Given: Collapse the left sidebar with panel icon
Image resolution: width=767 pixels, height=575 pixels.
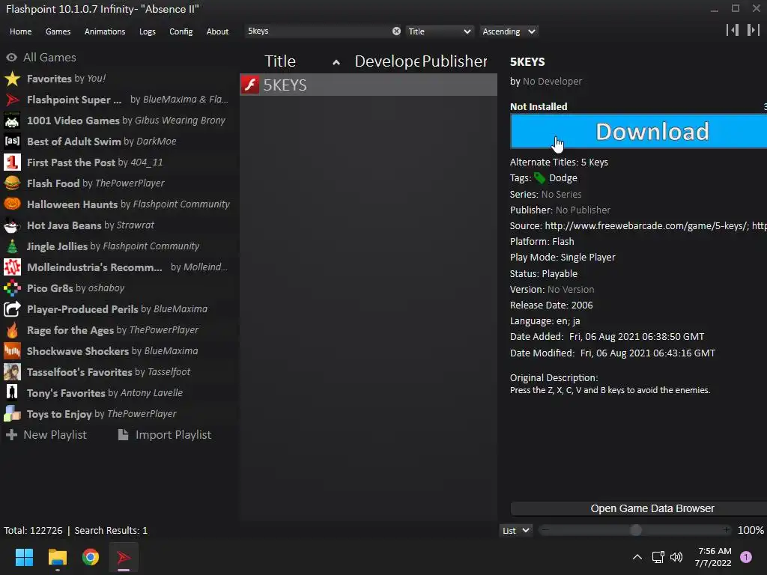Looking at the screenshot, I should click(x=733, y=30).
